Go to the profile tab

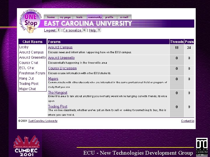109,17
